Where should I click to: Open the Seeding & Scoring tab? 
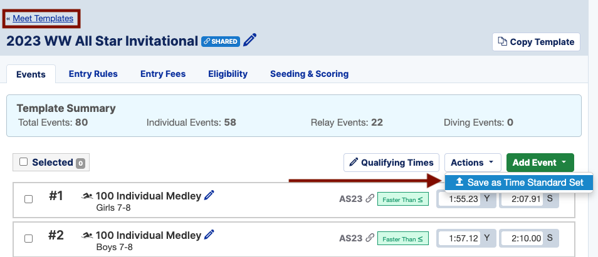point(309,74)
